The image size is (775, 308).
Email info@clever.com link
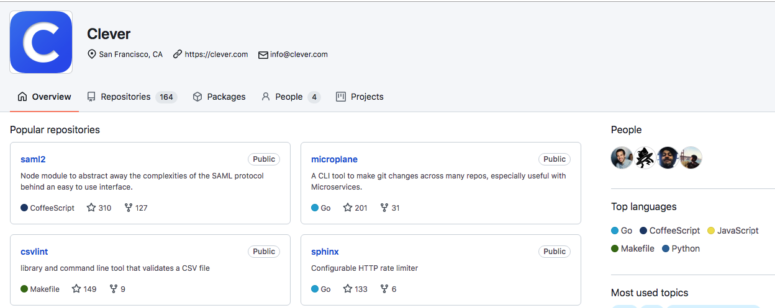299,55
